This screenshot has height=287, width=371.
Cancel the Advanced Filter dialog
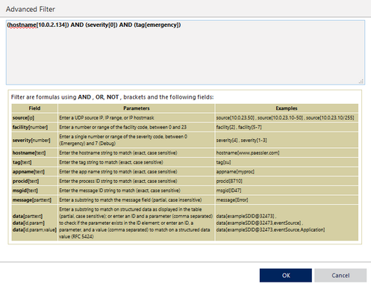(340, 275)
